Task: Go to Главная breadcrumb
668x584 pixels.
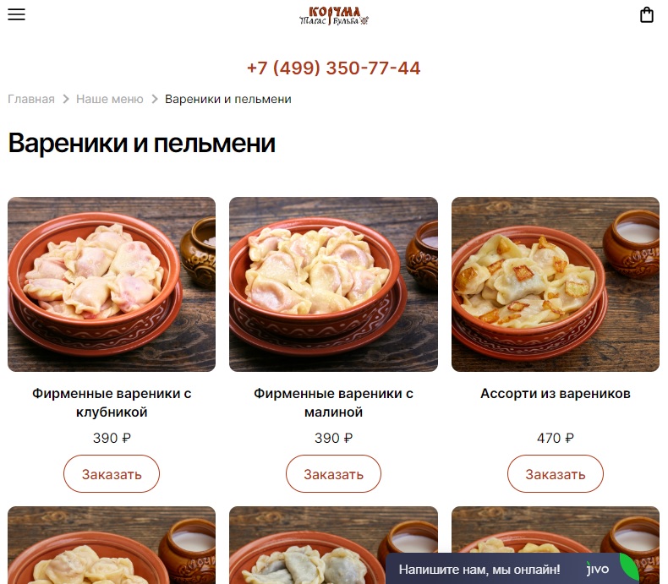Action: point(31,99)
